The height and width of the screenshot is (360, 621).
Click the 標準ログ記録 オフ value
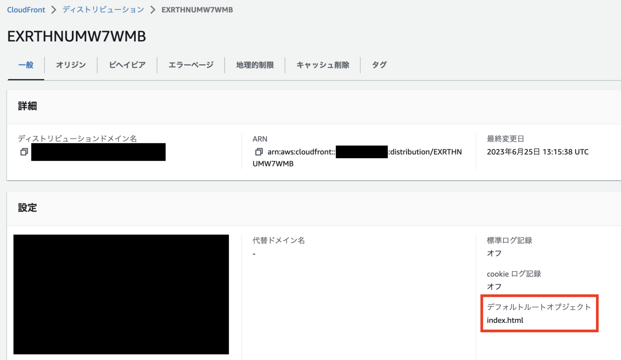click(x=493, y=253)
